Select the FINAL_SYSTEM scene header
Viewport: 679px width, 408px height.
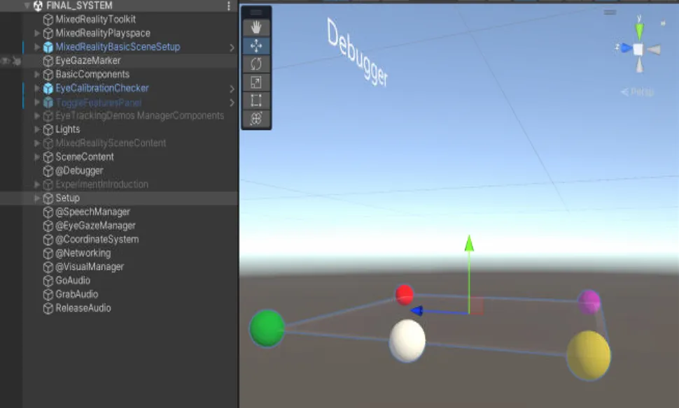119,6
